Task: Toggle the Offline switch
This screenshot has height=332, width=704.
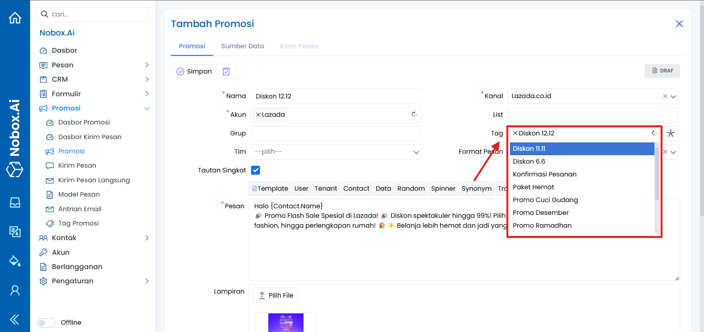Action: coord(46,322)
